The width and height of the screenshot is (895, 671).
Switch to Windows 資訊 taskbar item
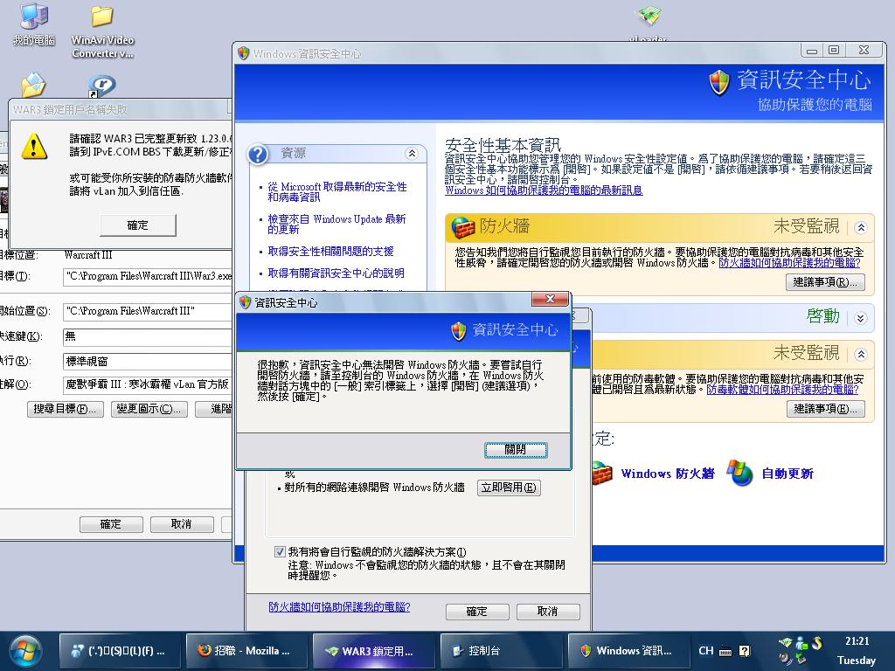click(x=628, y=651)
